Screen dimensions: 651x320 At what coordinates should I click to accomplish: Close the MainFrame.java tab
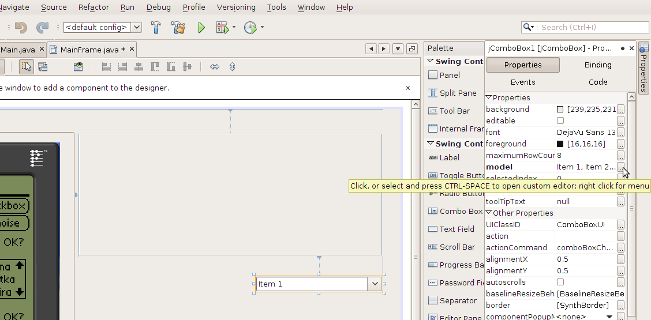point(132,49)
